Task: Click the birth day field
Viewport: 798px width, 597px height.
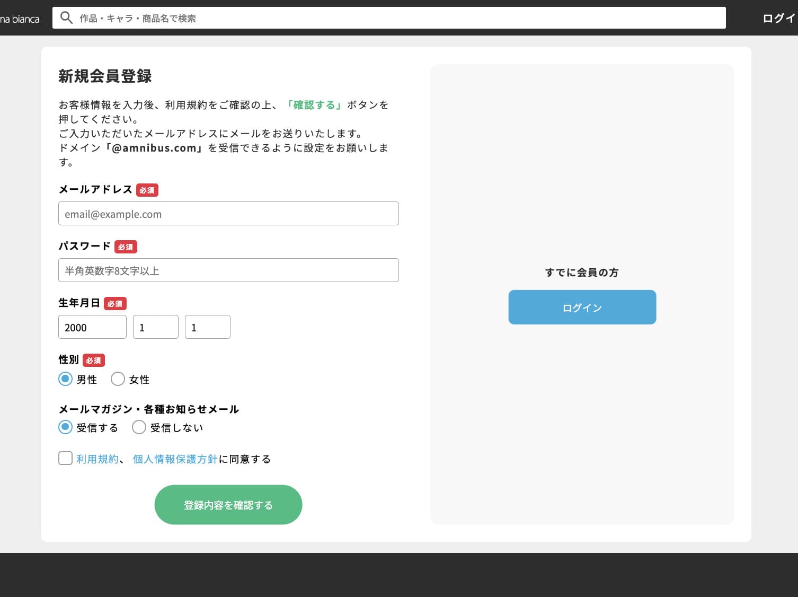Action: (x=207, y=327)
